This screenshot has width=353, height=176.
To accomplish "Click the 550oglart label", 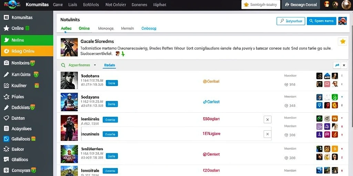I will point(211,119).
